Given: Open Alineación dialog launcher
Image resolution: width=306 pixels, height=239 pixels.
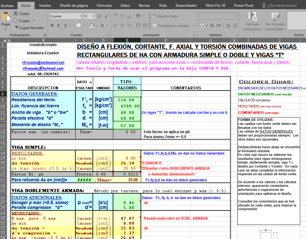Looking at the screenshot, I should [x=194, y=35].
